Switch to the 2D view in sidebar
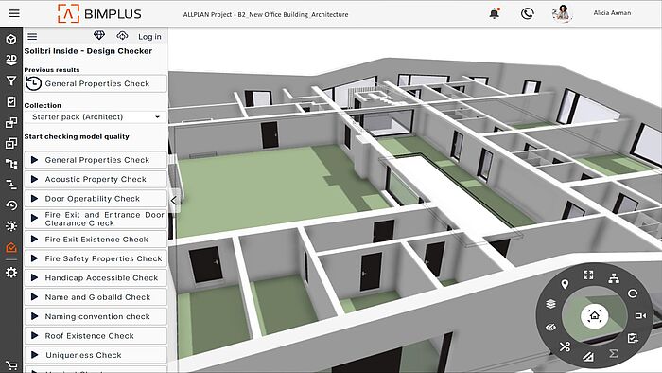This screenshot has width=662, height=373. pyautogui.click(x=11, y=60)
